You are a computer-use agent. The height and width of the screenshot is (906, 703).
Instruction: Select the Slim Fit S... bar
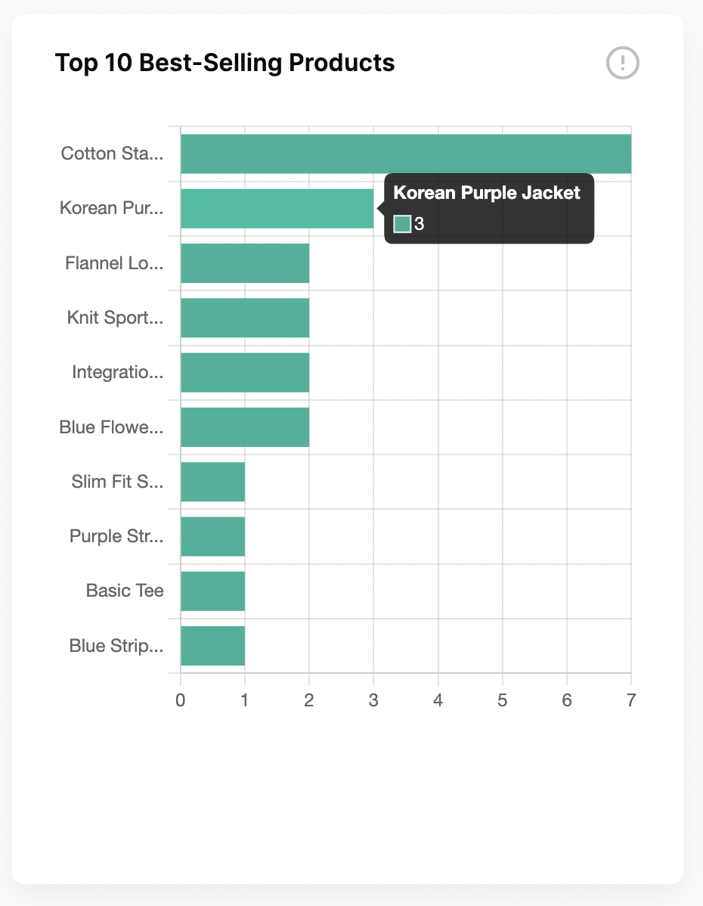tap(212, 481)
